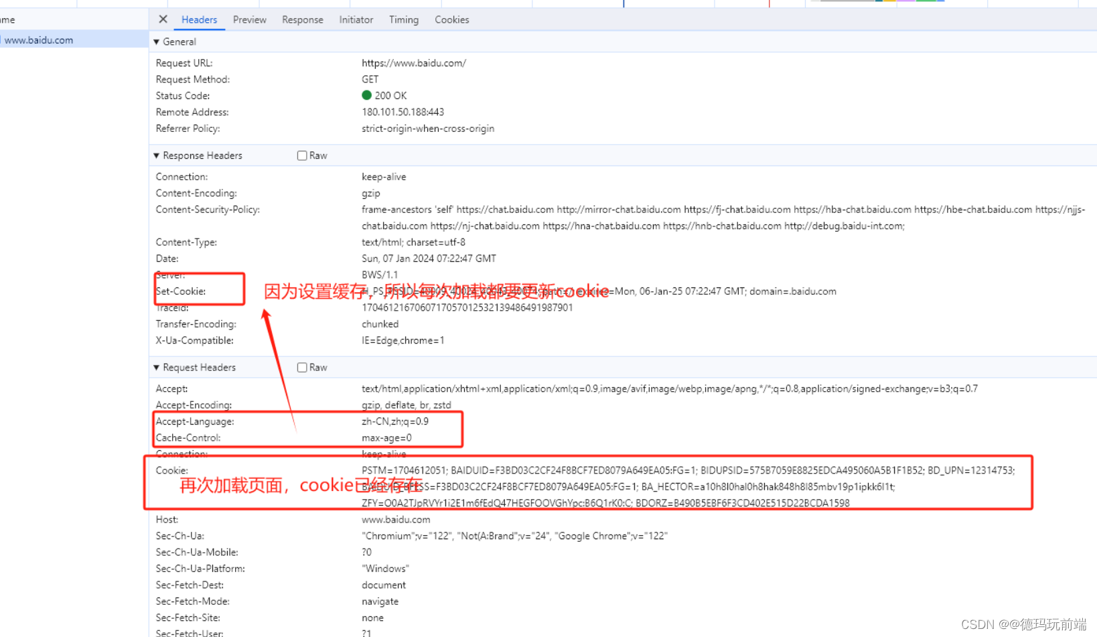Click the Sec-Fetch-User header name
The height and width of the screenshot is (637, 1097).
(x=190, y=633)
